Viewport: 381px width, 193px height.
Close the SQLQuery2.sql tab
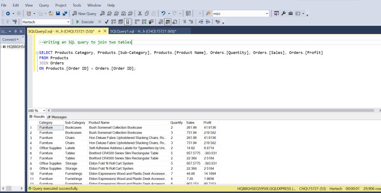coord(105,31)
